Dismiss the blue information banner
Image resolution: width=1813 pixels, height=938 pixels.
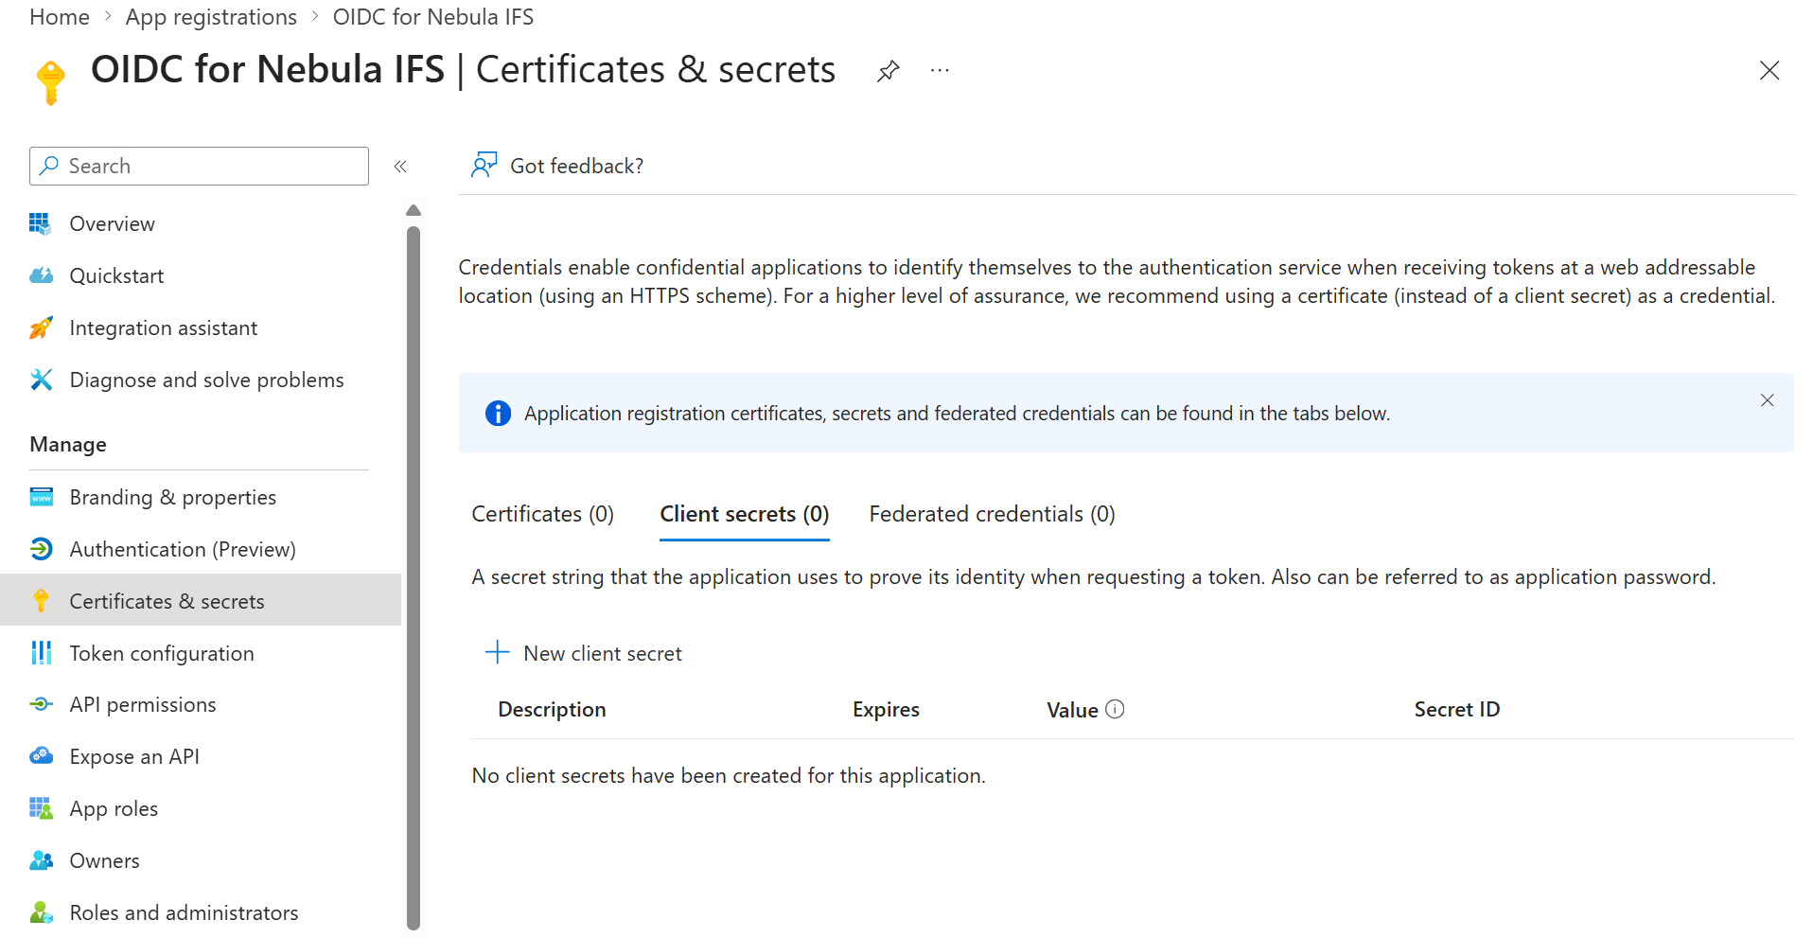click(x=1767, y=400)
